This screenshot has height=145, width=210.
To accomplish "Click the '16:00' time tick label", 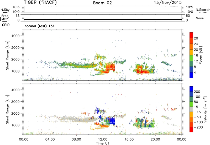I will click(x=129, y=140).
